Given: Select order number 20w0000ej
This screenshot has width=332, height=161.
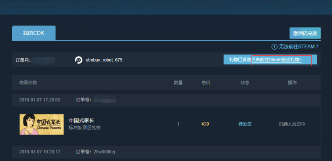Looking at the screenshot, I should [104, 152].
